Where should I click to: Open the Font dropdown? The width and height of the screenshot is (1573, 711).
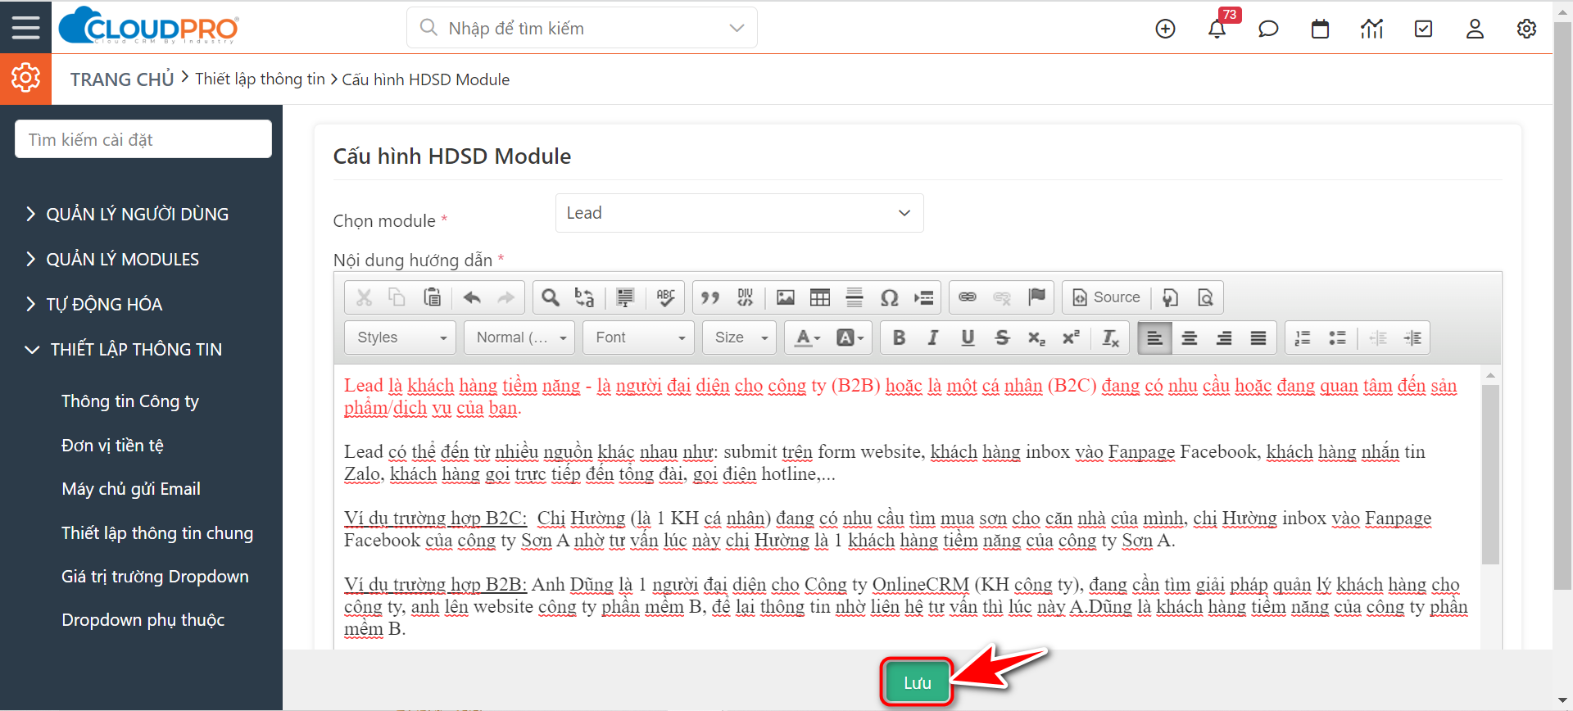[x=638, y=337]
